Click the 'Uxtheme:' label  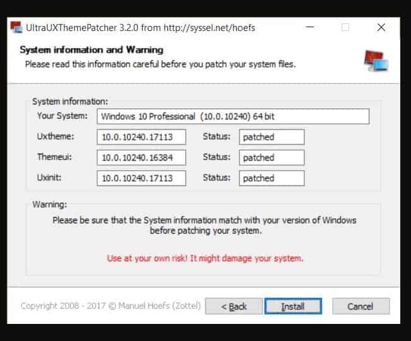(56, 137)
